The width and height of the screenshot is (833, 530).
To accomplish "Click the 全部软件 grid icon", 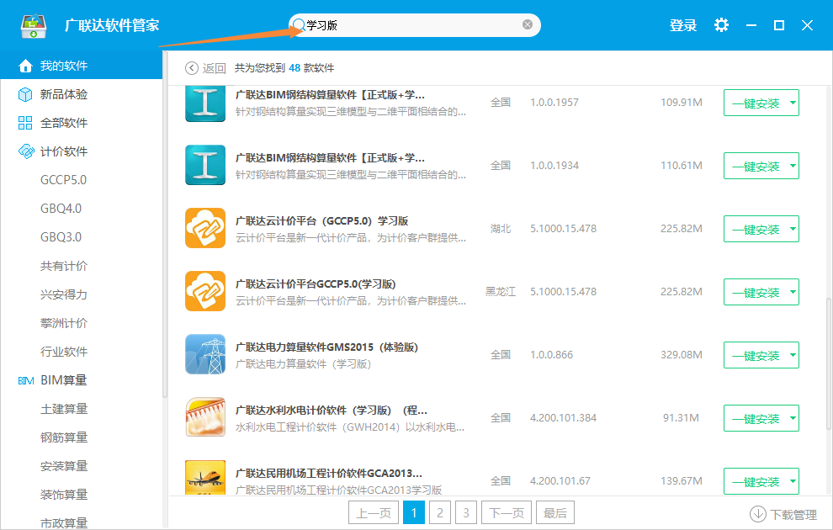I will pos(25,123).
